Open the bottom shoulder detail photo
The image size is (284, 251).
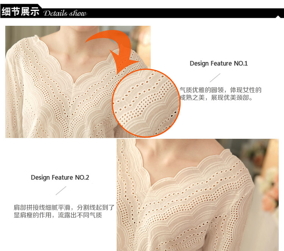198,195
